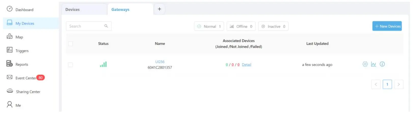Screen dimensions: 413x117
Task: Tick the select-all header checkbox
Action: (x=71, y=44)
